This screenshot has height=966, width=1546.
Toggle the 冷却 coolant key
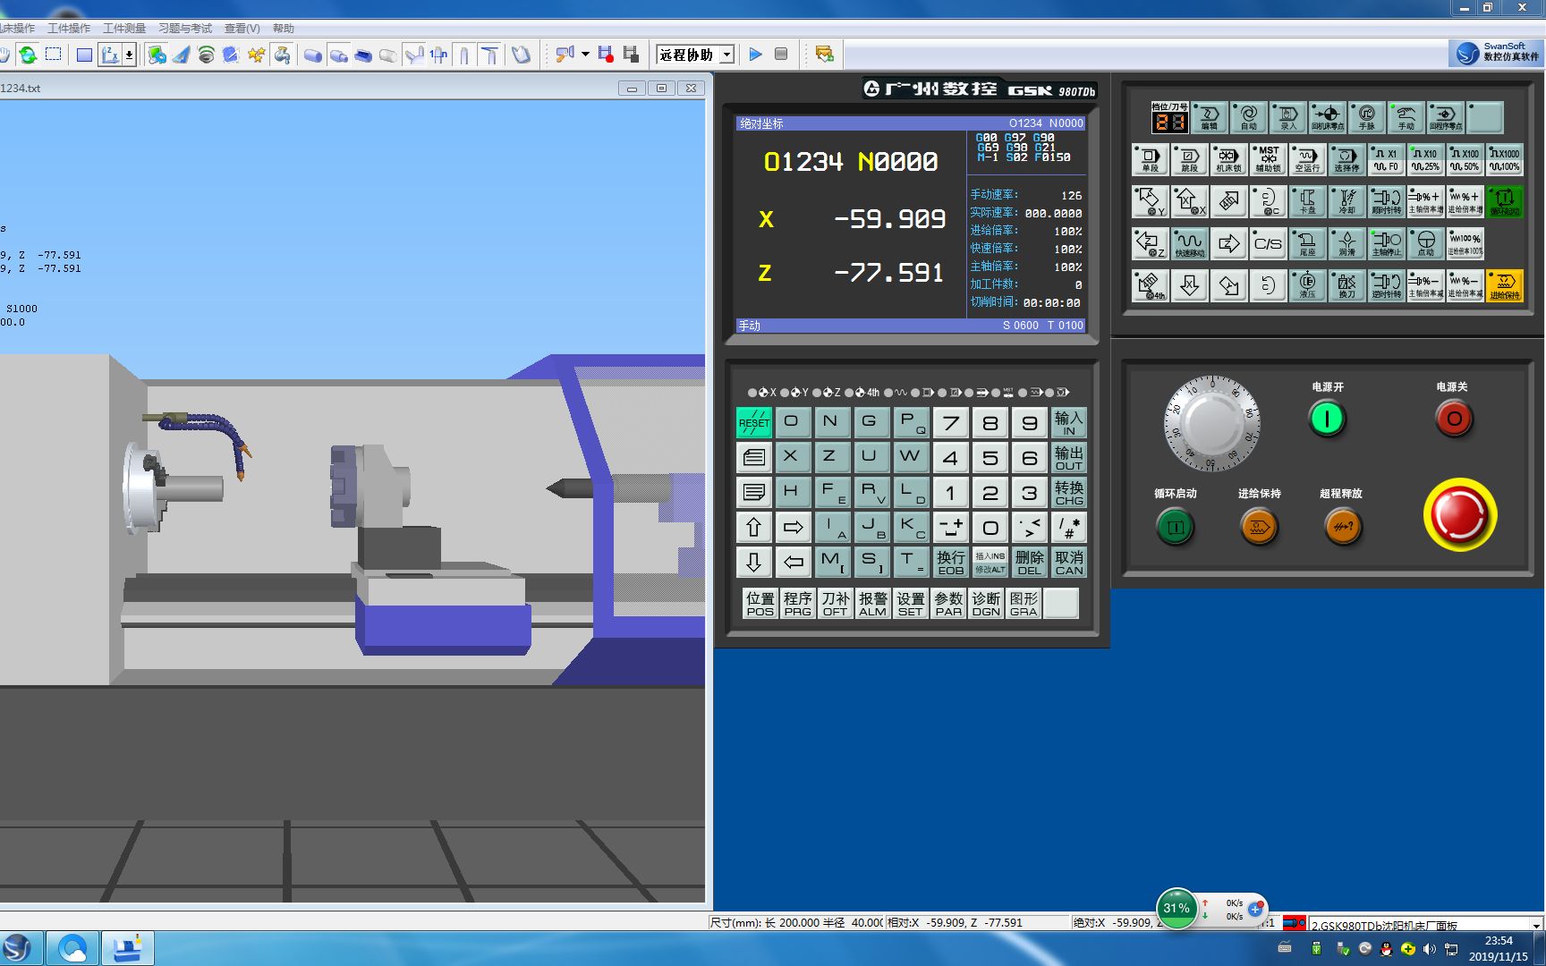click(x=1346, y=201)
